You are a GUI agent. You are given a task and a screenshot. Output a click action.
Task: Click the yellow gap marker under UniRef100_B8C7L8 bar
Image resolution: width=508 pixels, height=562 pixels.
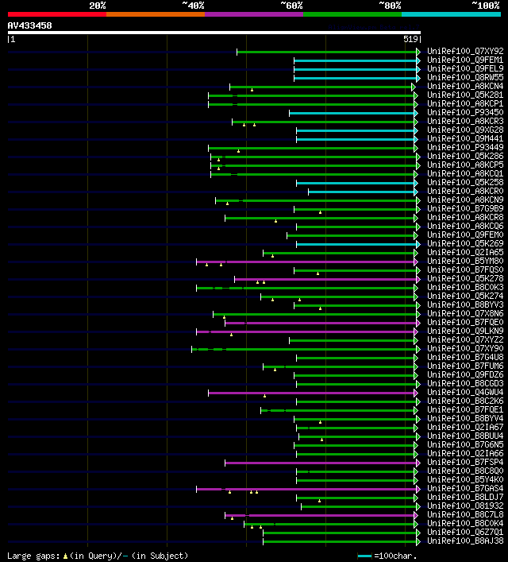click(232, 518)
